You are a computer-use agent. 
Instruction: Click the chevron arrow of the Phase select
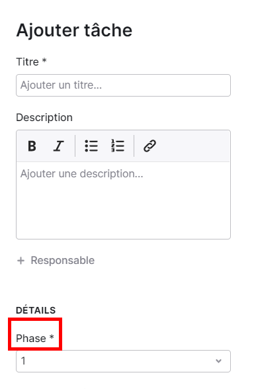click(x=218, y=361)
